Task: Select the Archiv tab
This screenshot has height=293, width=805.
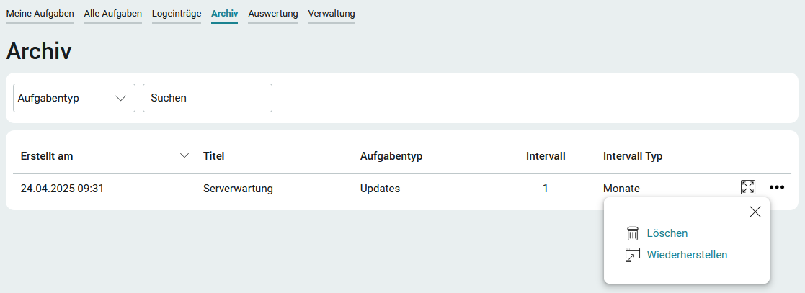Action: [x=224, y=14]
